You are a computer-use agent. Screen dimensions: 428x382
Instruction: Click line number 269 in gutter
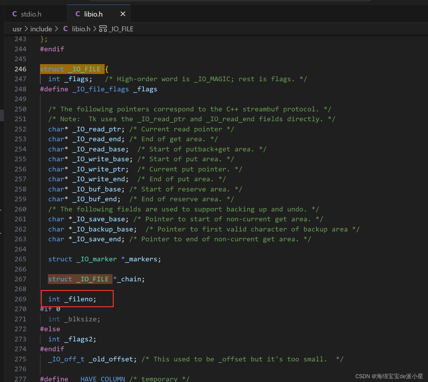20,299
